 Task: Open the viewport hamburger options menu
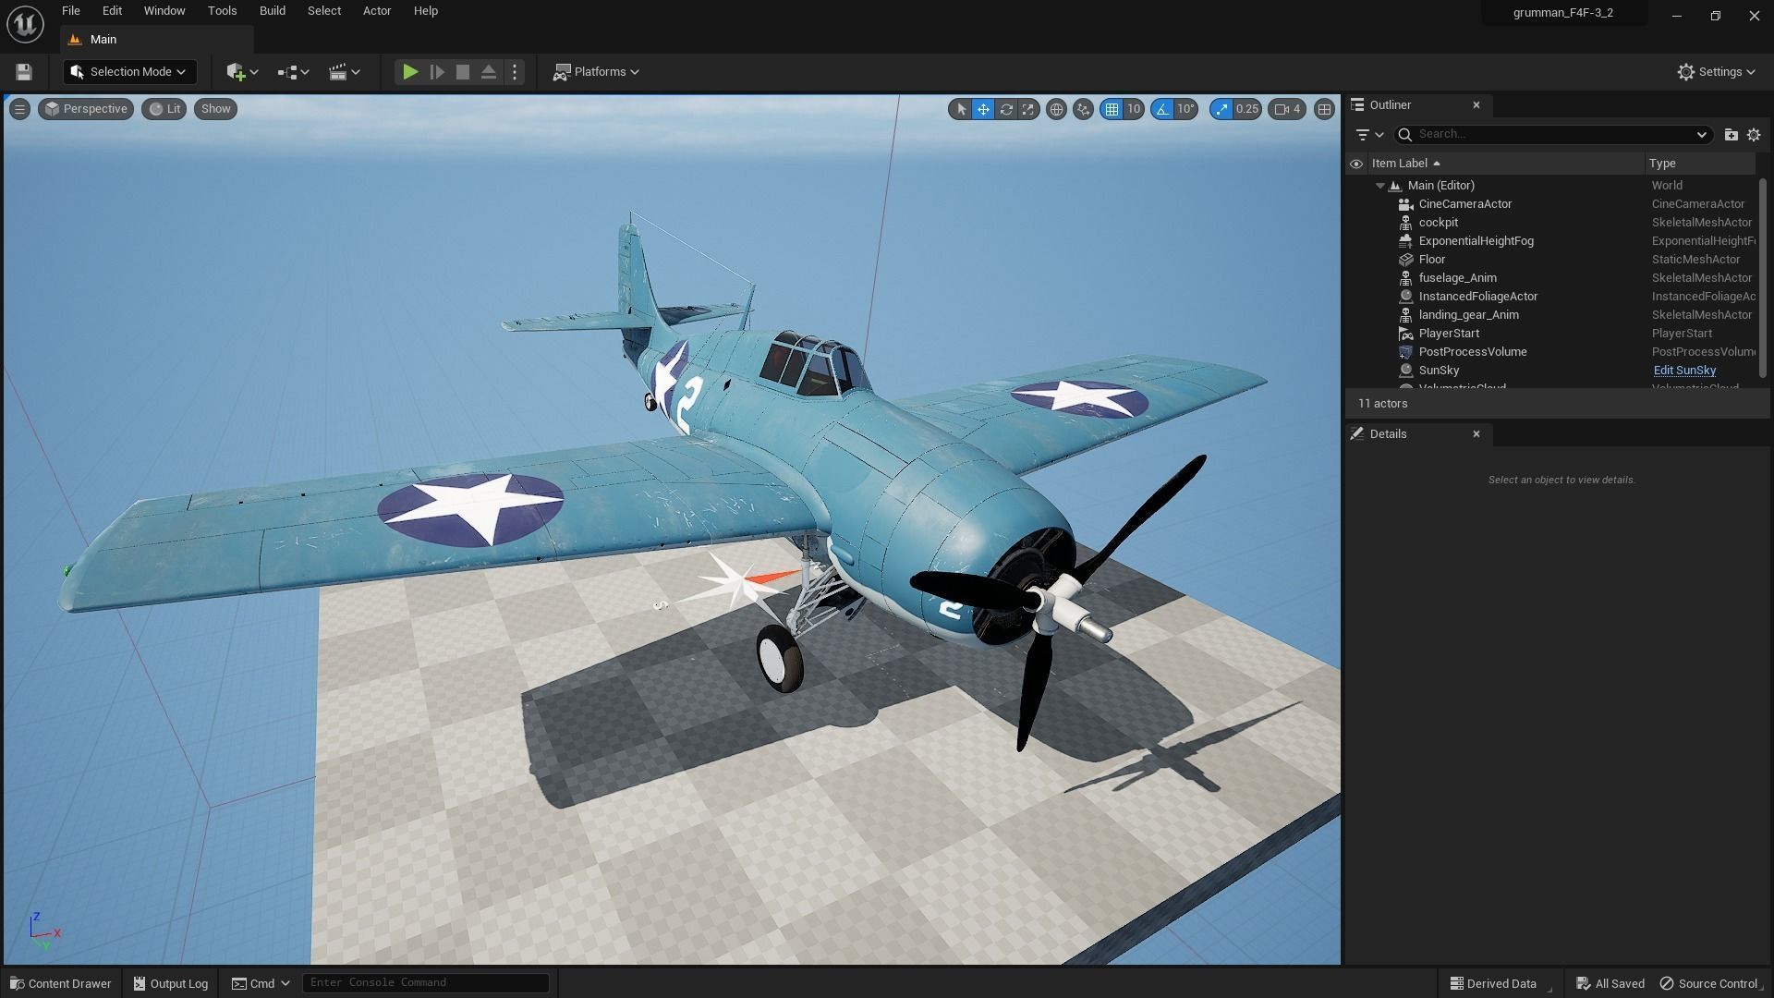(19, 109)
